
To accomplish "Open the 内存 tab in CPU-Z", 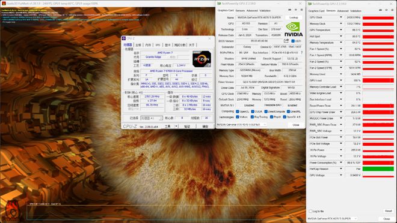I will [x=148, y=45].
